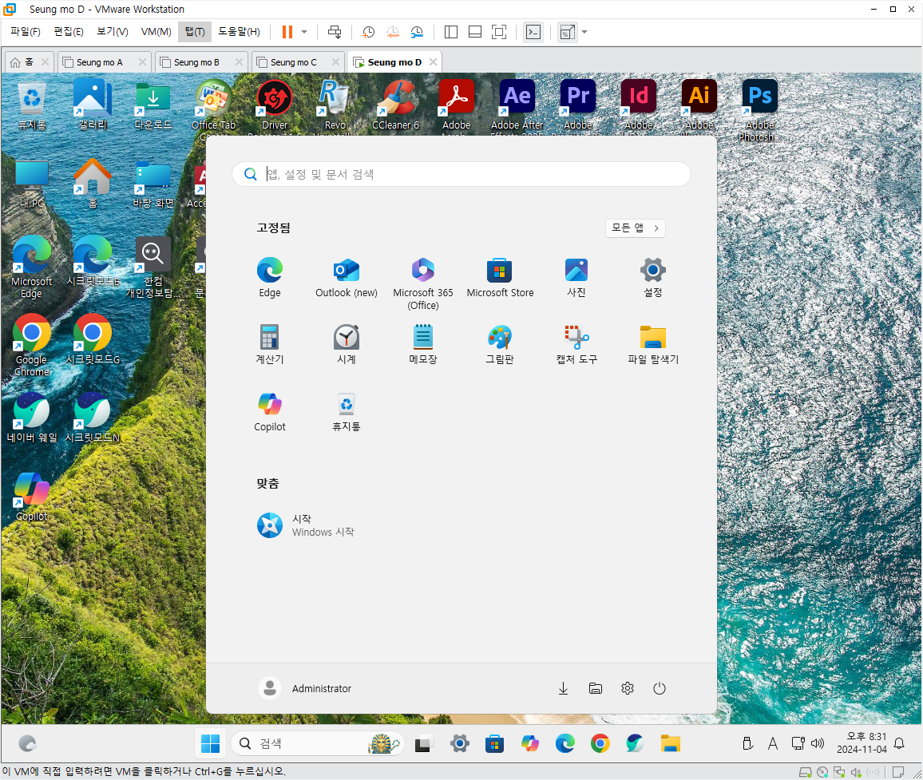Click the power button in Start menu
923x780 pixels.
click(660, 688)
